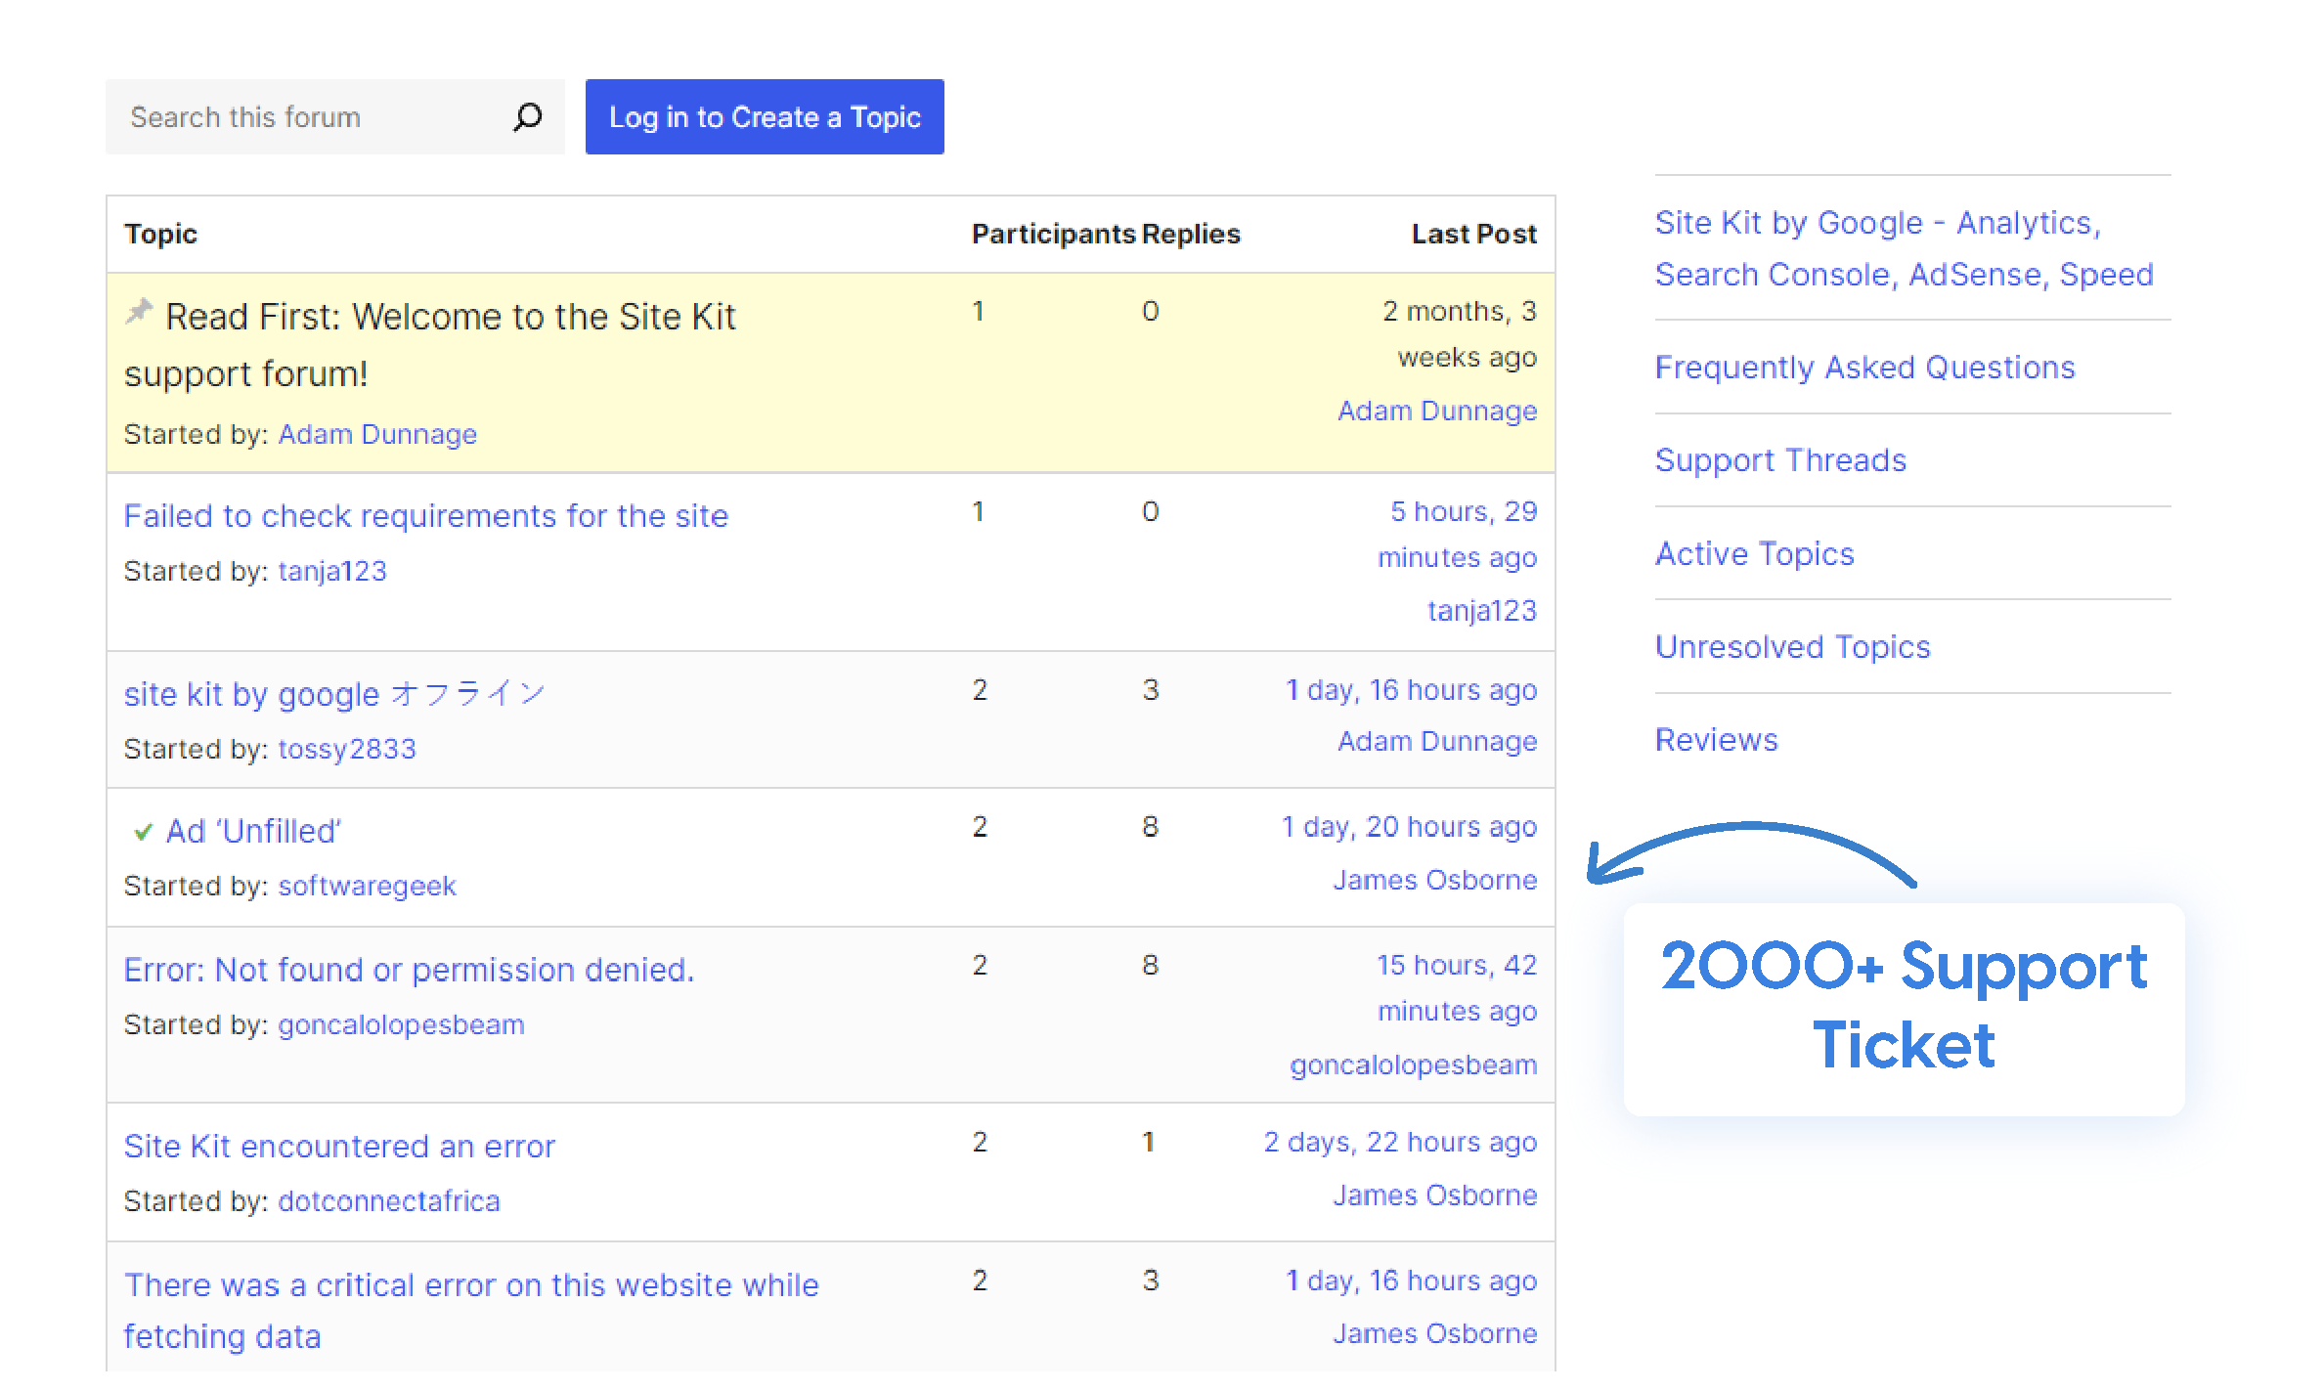Go to Frequently Asked Questions

click(1864, 368)
